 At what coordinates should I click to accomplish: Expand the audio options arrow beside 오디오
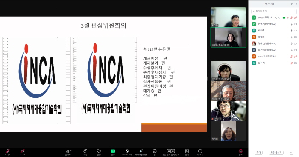(12, 151)
